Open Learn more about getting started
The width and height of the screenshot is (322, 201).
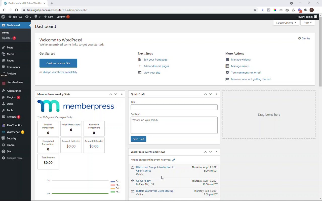pos(251,79)
